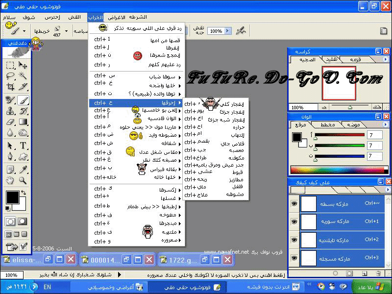Hide the ماركه سوريه channel eye

(294, 221)
